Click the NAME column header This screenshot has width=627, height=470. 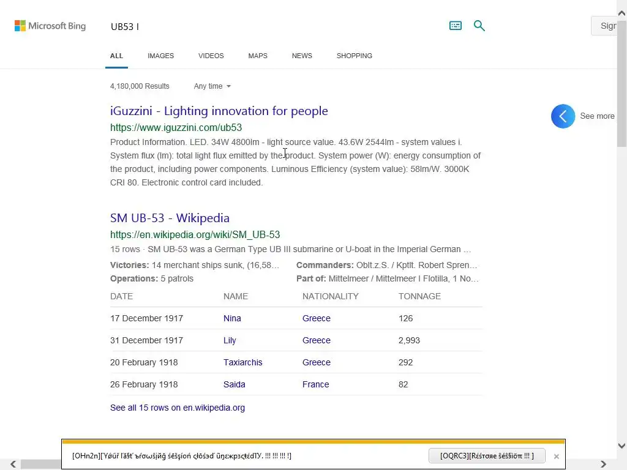[x=236, y=296]
